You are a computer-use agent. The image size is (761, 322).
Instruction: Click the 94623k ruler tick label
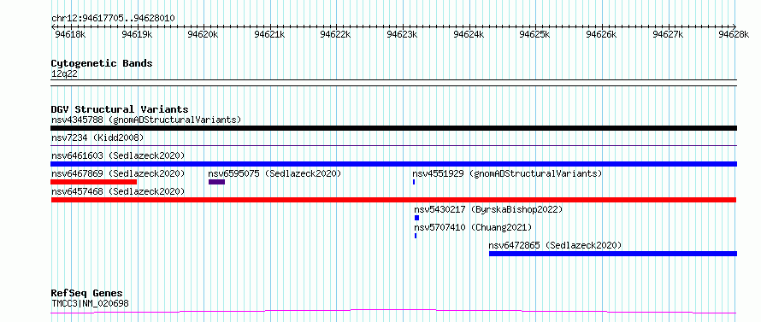(403, 34)
